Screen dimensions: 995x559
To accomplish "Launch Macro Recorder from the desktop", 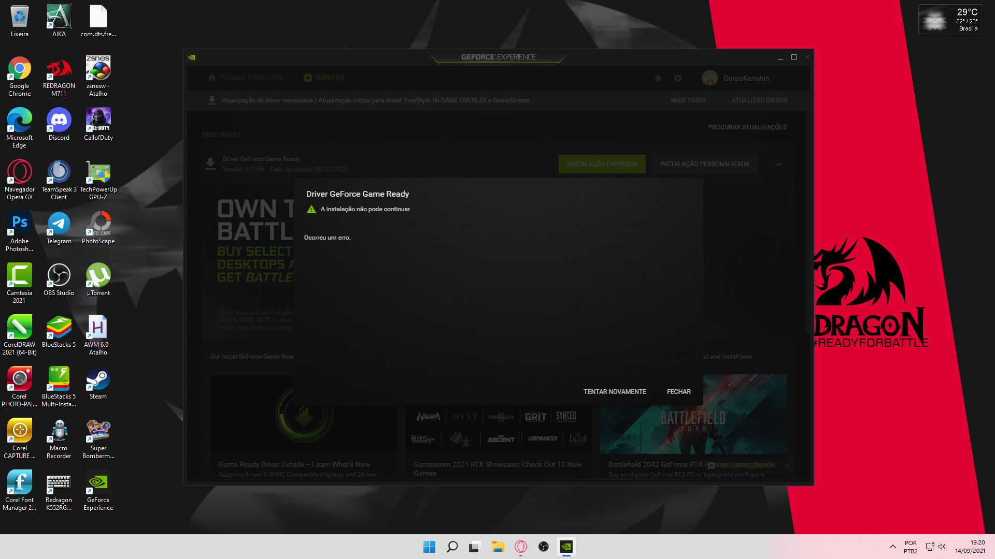I will tap(59, 439).
